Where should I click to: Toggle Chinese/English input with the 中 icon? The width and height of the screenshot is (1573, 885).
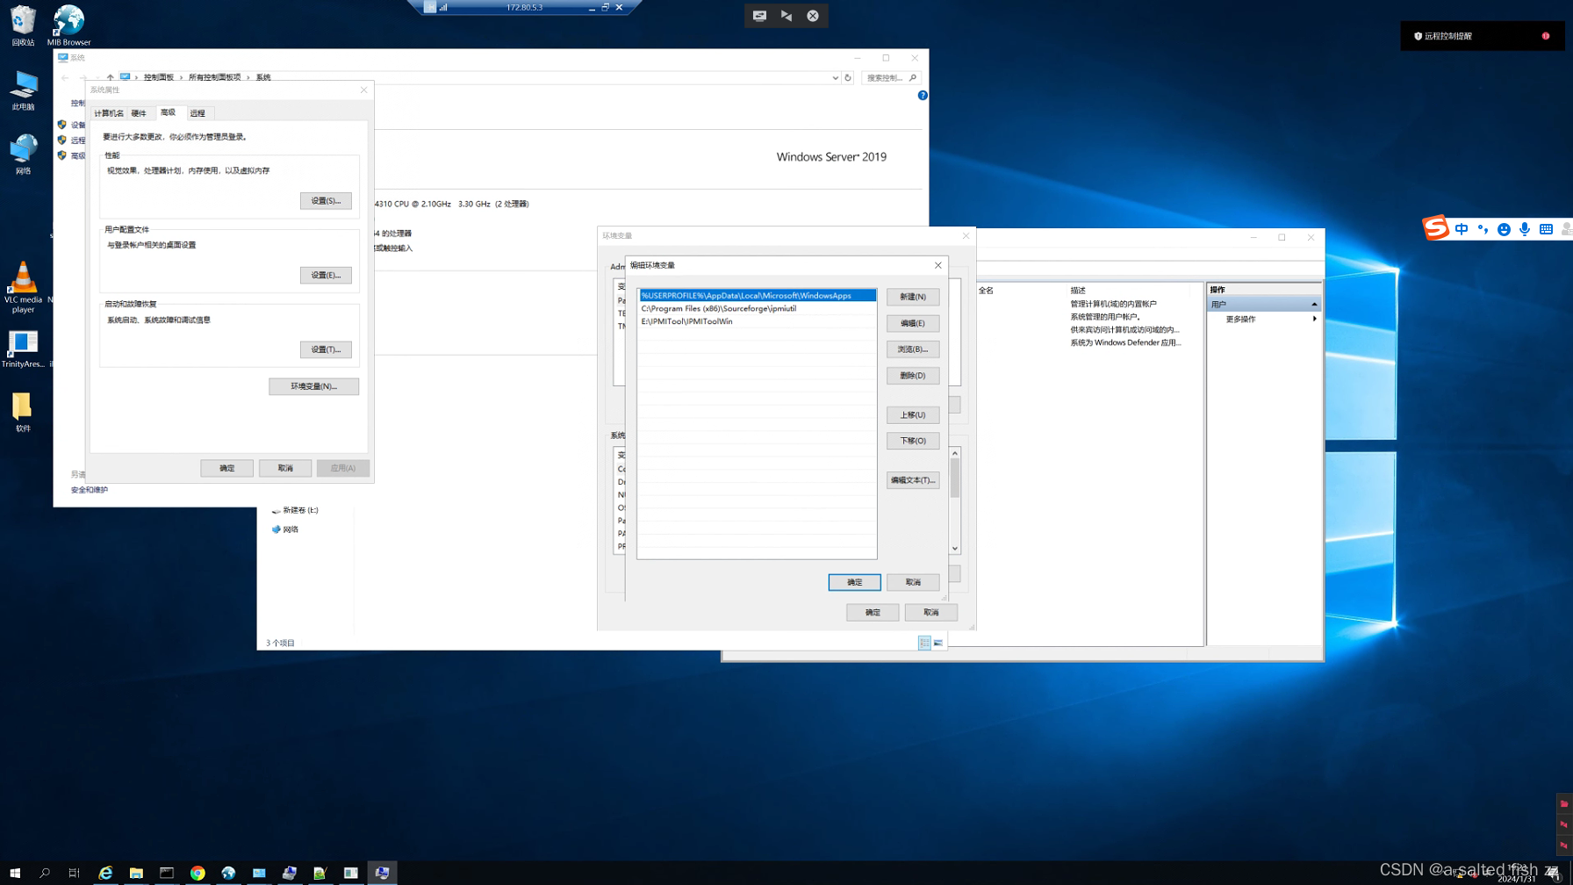coord(1462,229)
